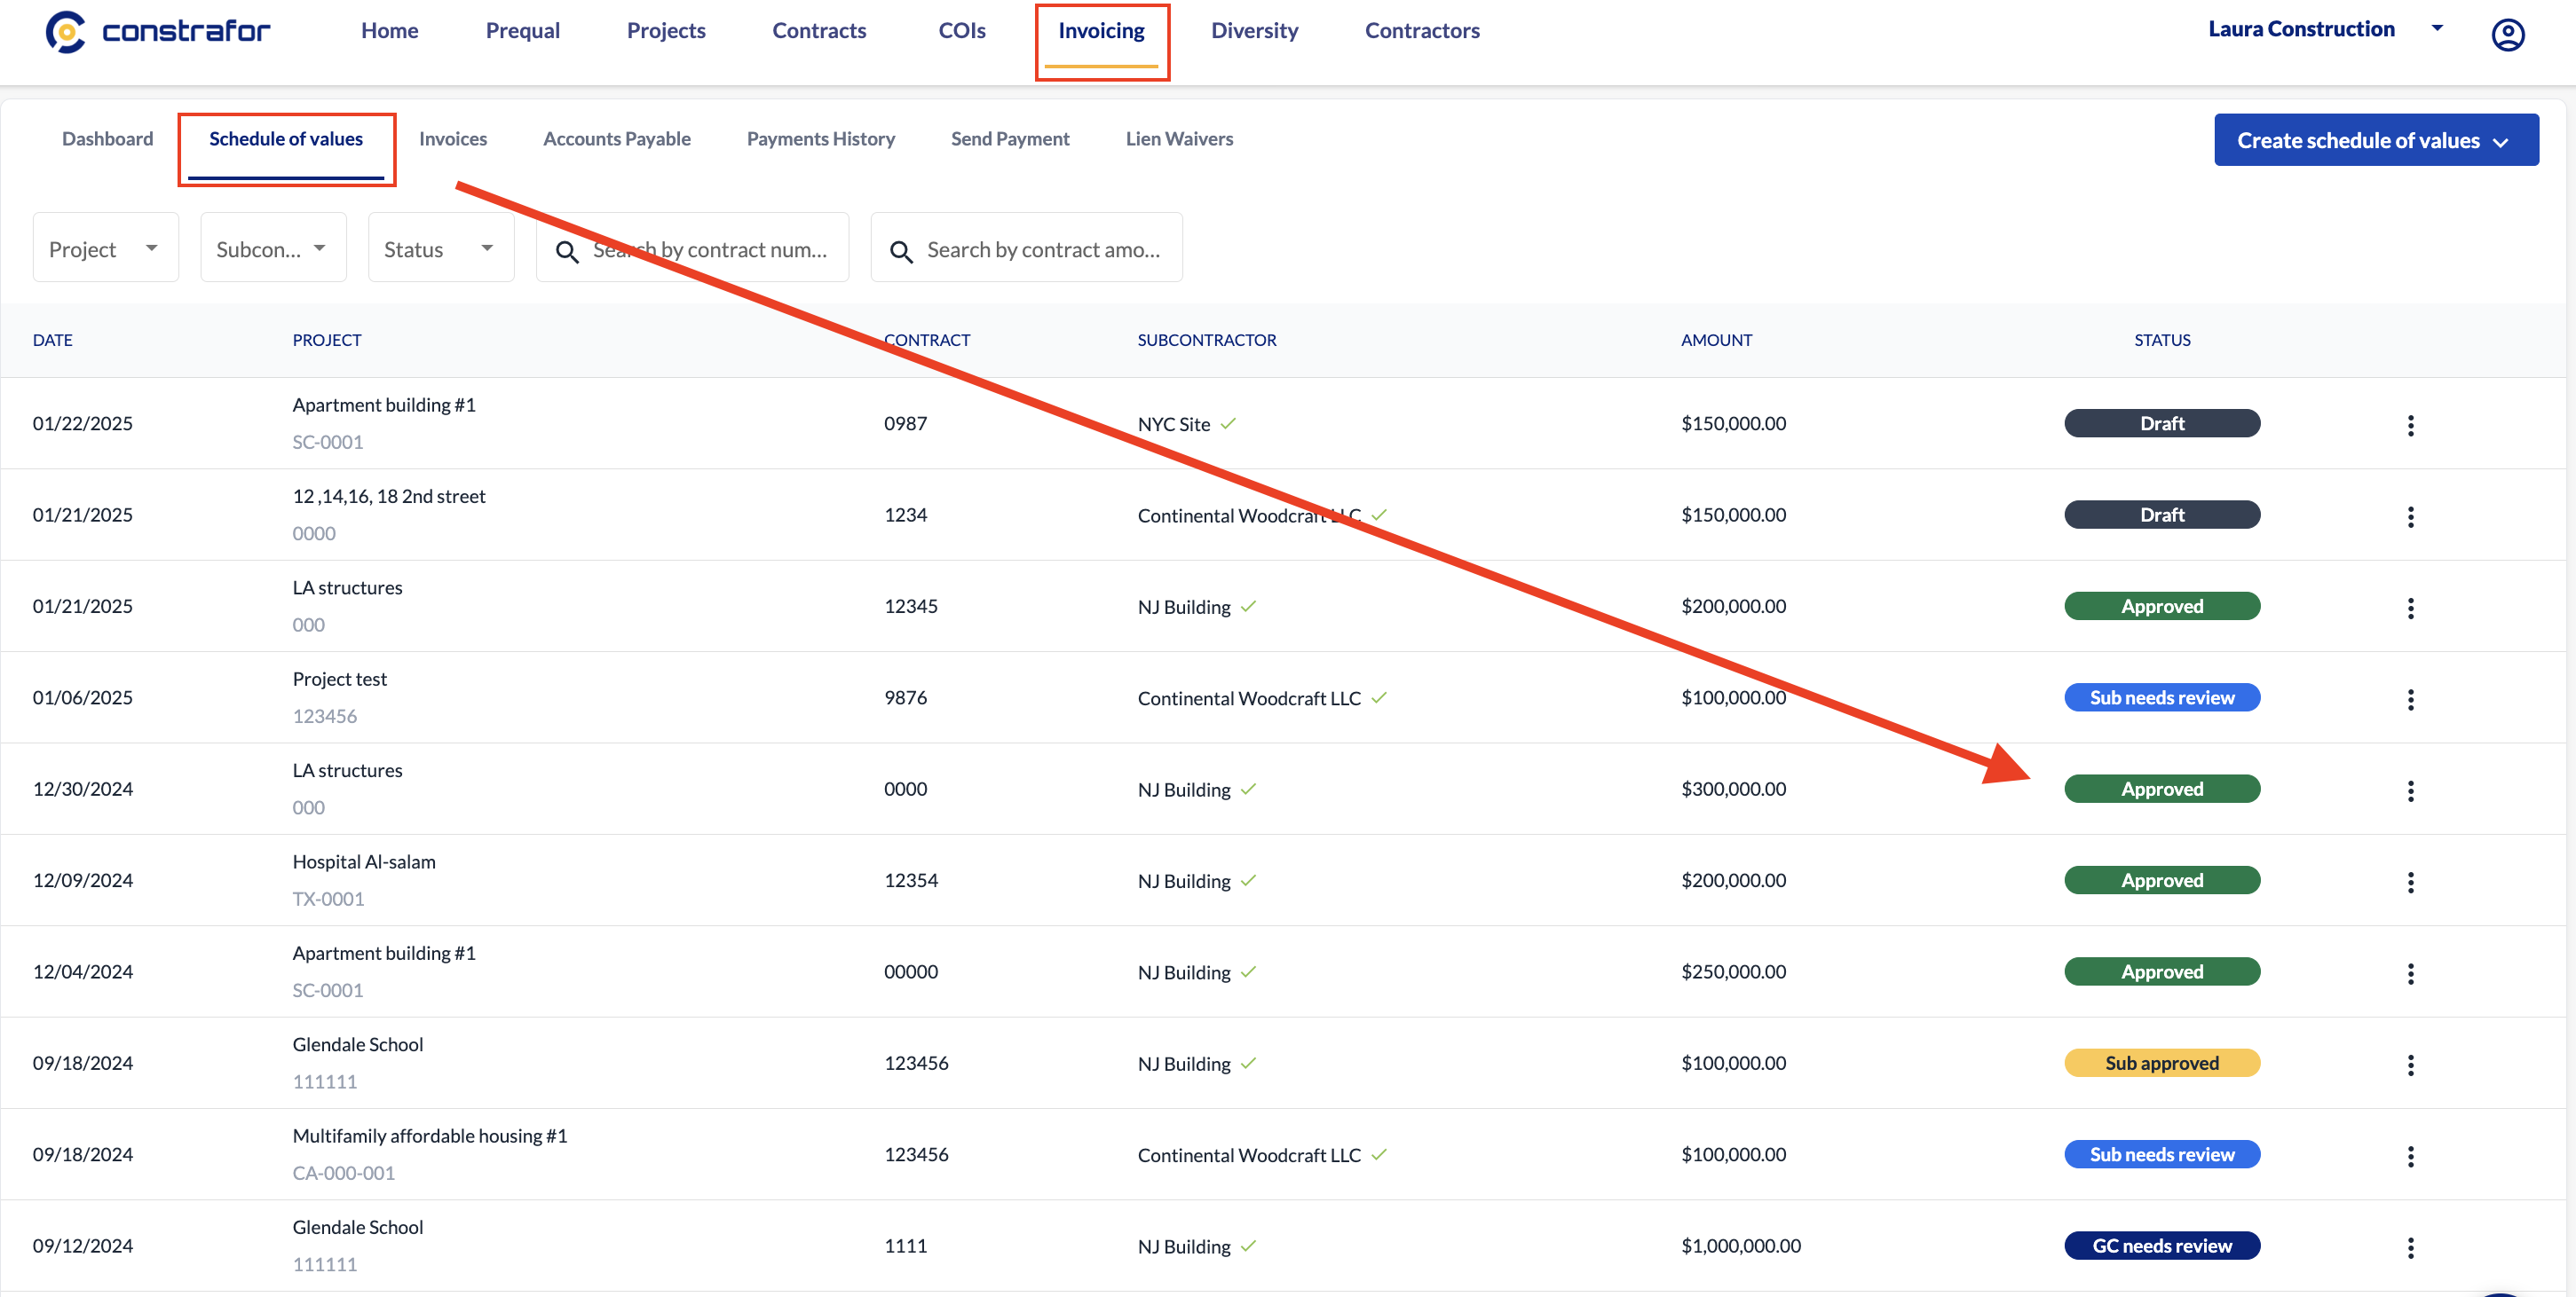2576x1297 pixels.
Task: Switch to the Schedule of values tab
Action: [286, 139]
